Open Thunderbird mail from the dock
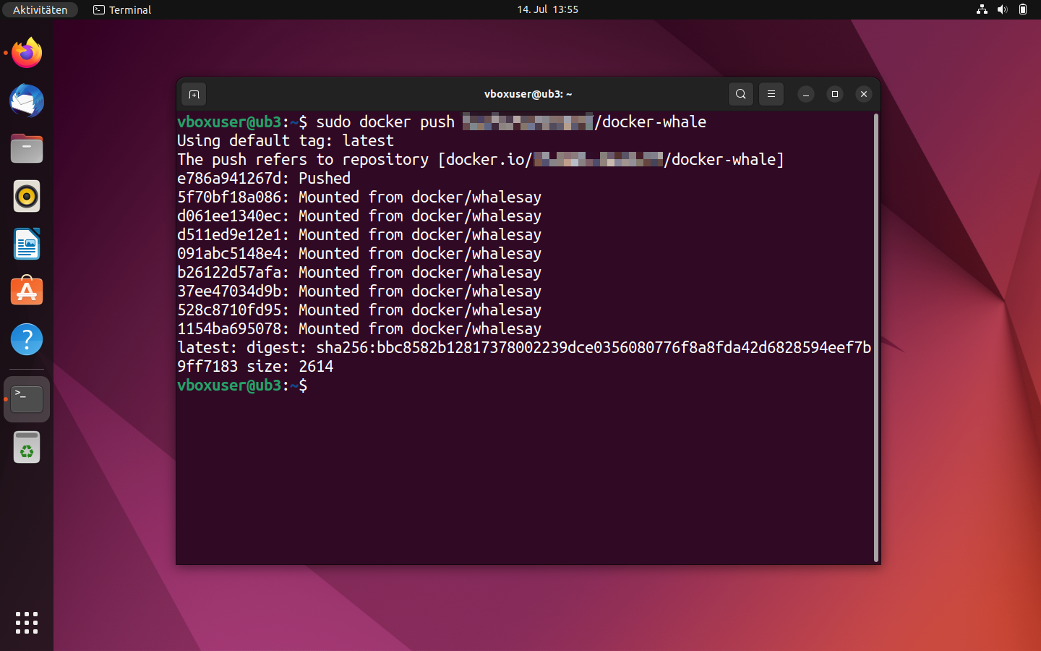Viewport: 1041px width, 651px height. click(27, 101)
